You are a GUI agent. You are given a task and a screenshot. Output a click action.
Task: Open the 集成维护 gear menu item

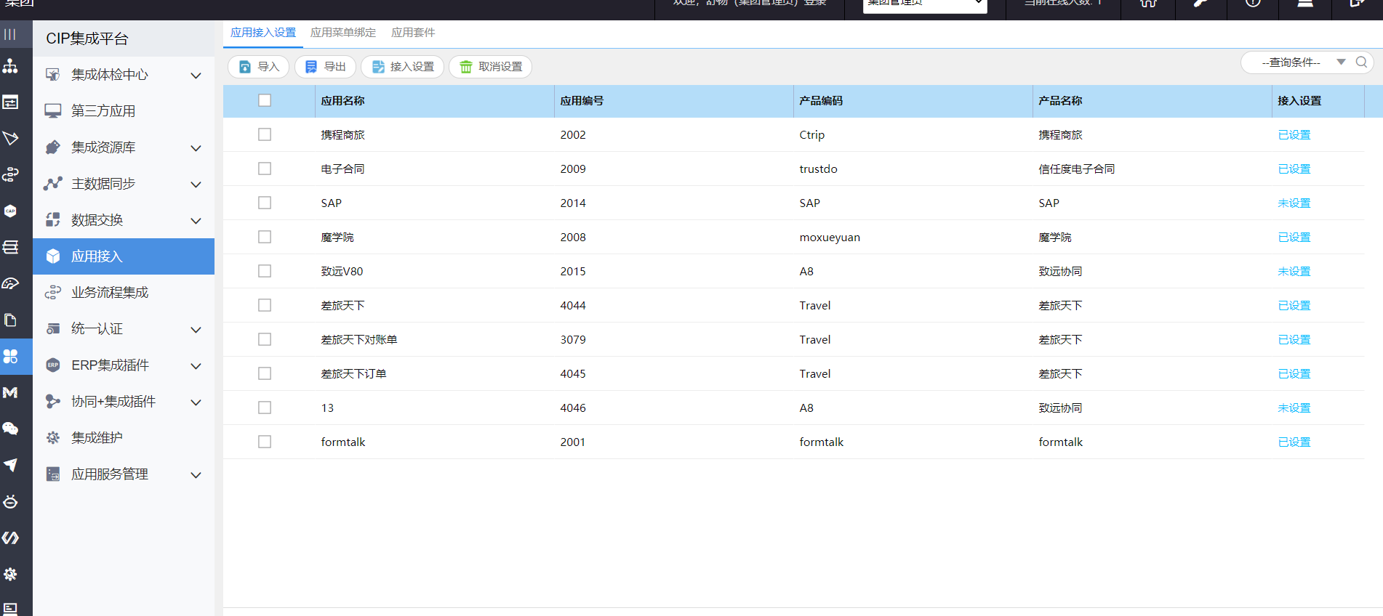tap(97, 438)
